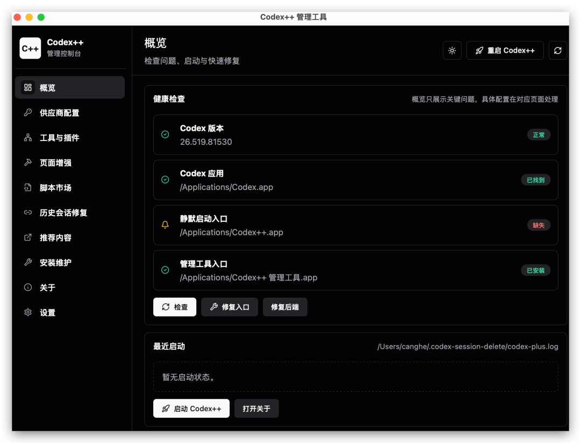Click the codex-plus.log file path
Viewport: 581px width, 443px height.
467,347
